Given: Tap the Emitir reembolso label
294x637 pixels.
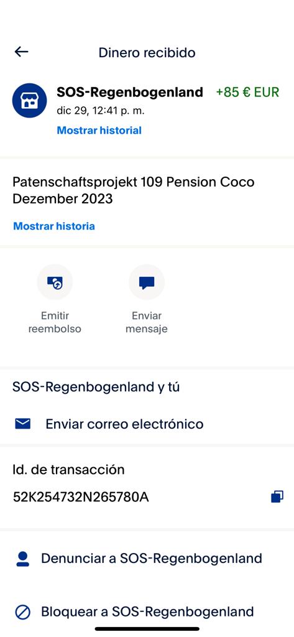Looking at the screenshot, I should click(55, 322).
